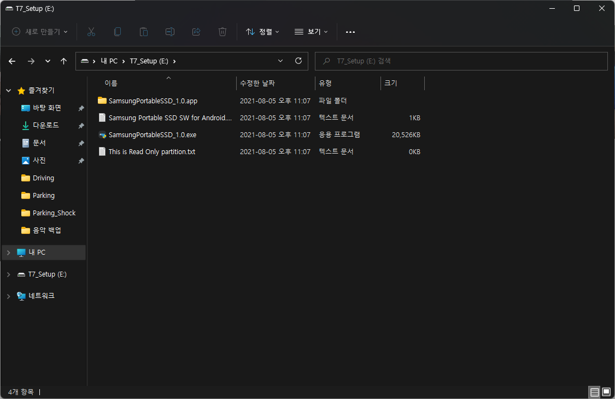Select Network (네트워크) in navigation pane
This screenshot has width=615, height=399.
pyautogui.click(x=41, y=296)
